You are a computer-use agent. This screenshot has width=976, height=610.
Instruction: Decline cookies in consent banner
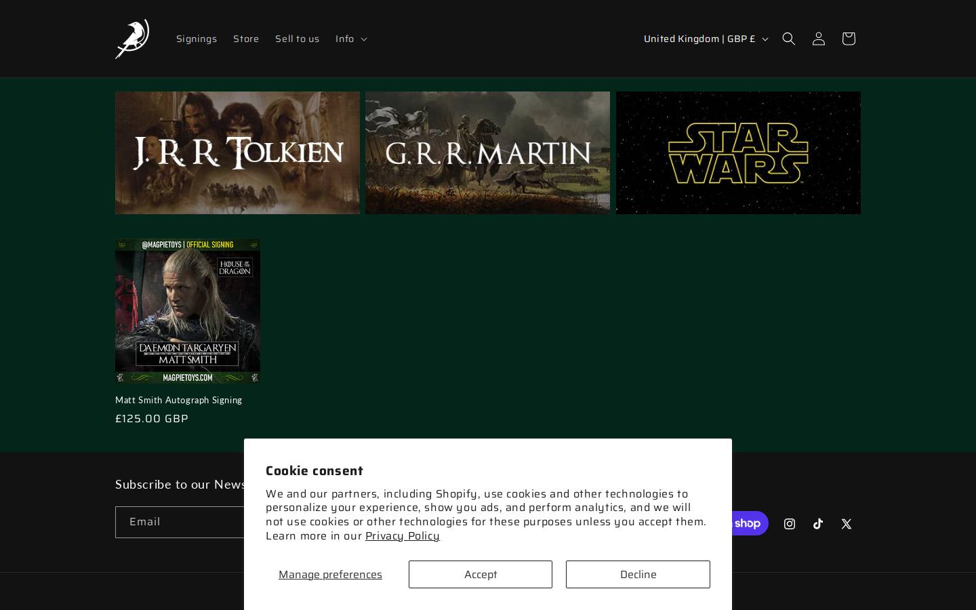click(x=638, y=574)
